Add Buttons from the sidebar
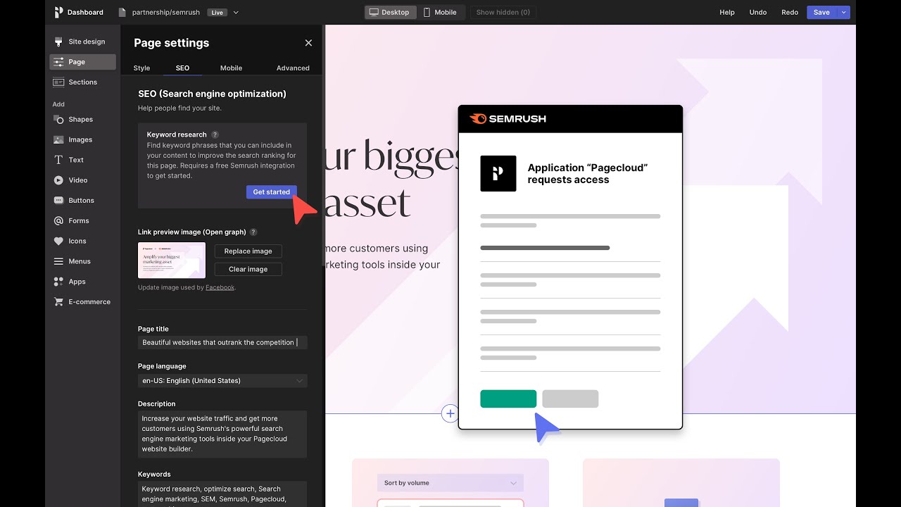The width and height of the screenshot is (901, 507). pyautogui.click(x=82, y=201)
